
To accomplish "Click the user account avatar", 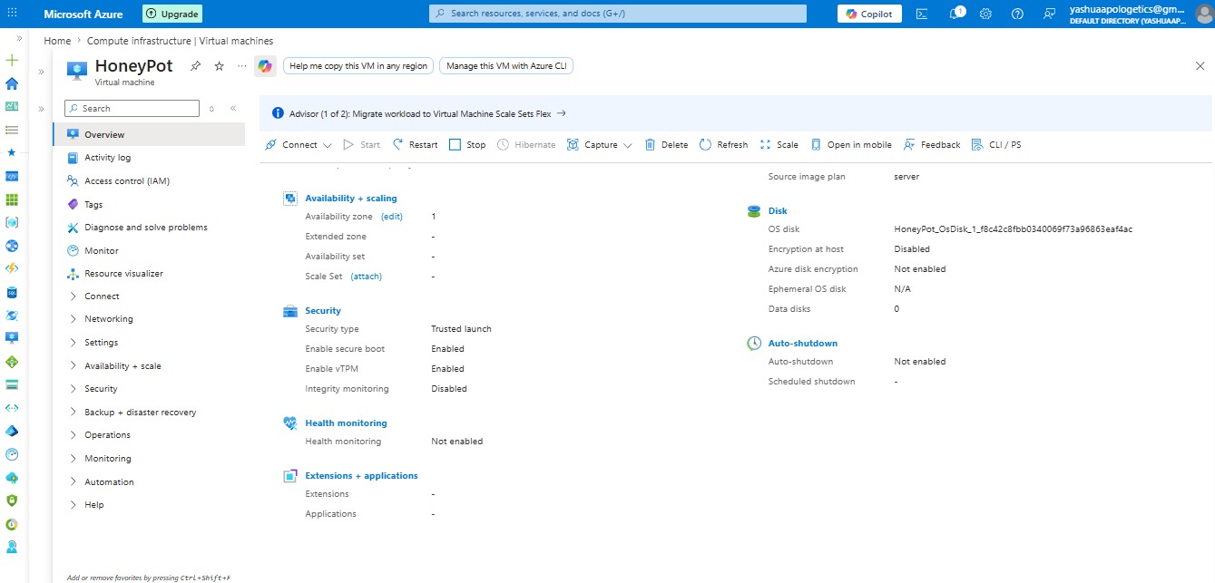I will click(x=1203, y=14).
